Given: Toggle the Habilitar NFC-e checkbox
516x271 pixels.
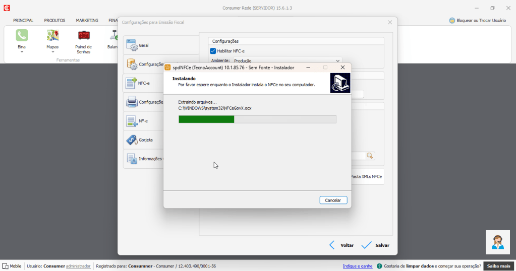Looking at the screenshot, I should pyautogui.click(x=213, y=51).
